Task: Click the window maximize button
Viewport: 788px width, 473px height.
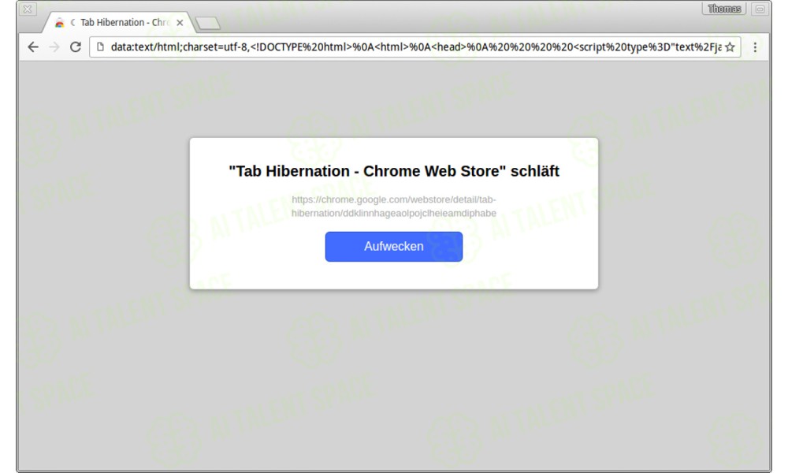Action: tap(760, 9)
